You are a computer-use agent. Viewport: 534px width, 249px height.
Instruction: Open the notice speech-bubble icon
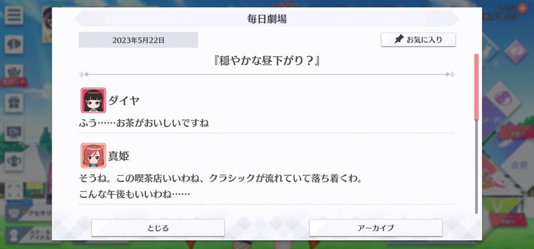click(x=14, y=44)
